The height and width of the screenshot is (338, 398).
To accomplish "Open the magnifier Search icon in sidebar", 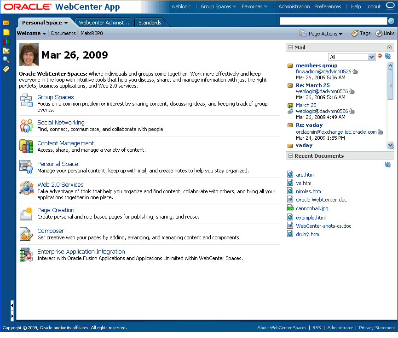I will (6, 60).
